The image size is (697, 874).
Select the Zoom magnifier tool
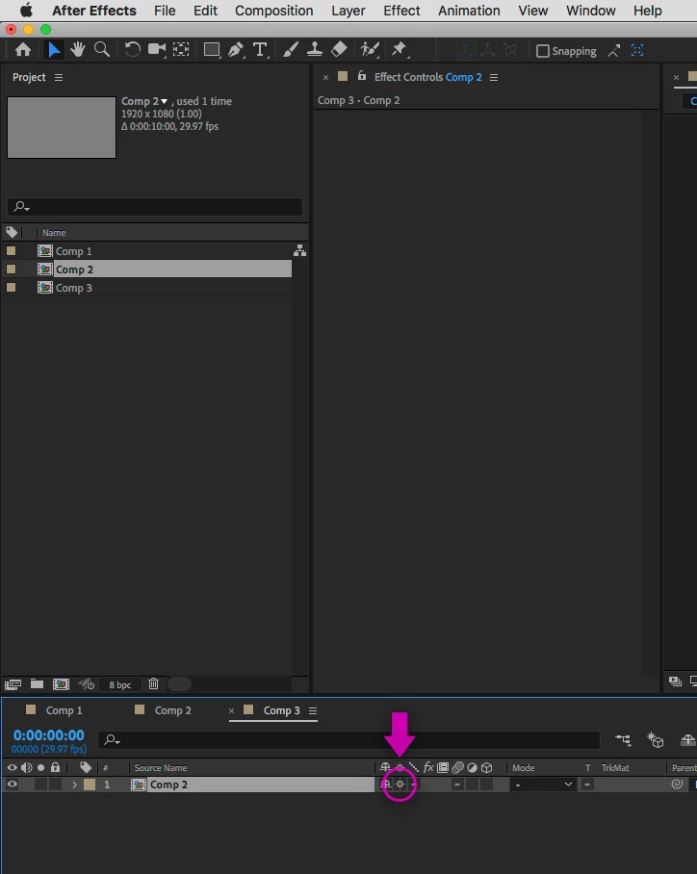pos(101,50)
